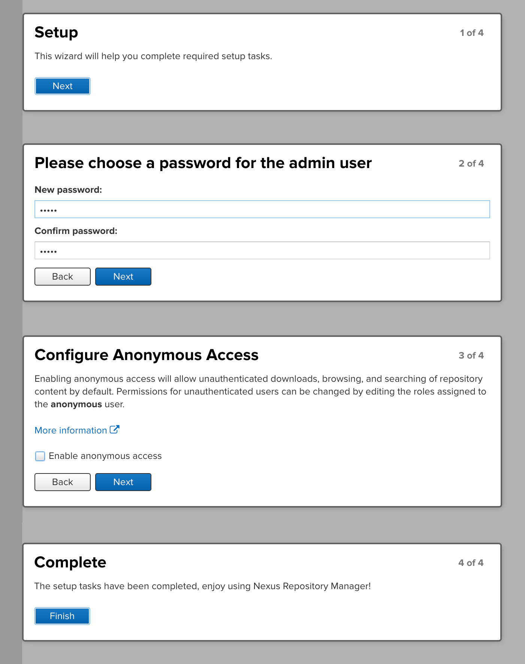Open the More information link
The image size is (525, 664).
71,430
